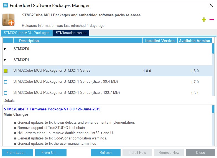Expand the STM32F0 tree node arrow

[5, 49]
